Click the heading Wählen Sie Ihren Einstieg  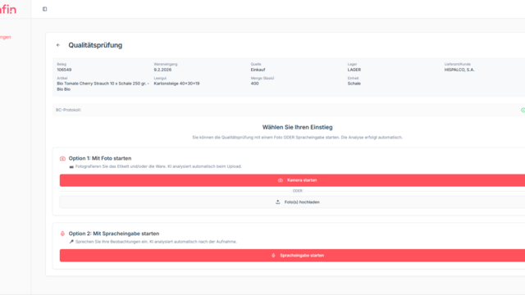tap(297, 128)
